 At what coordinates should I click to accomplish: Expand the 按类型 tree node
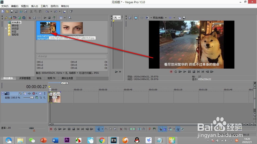tap(6, 28)
